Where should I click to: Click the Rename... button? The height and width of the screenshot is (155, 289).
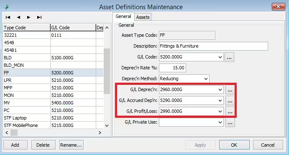pos(72,145)
